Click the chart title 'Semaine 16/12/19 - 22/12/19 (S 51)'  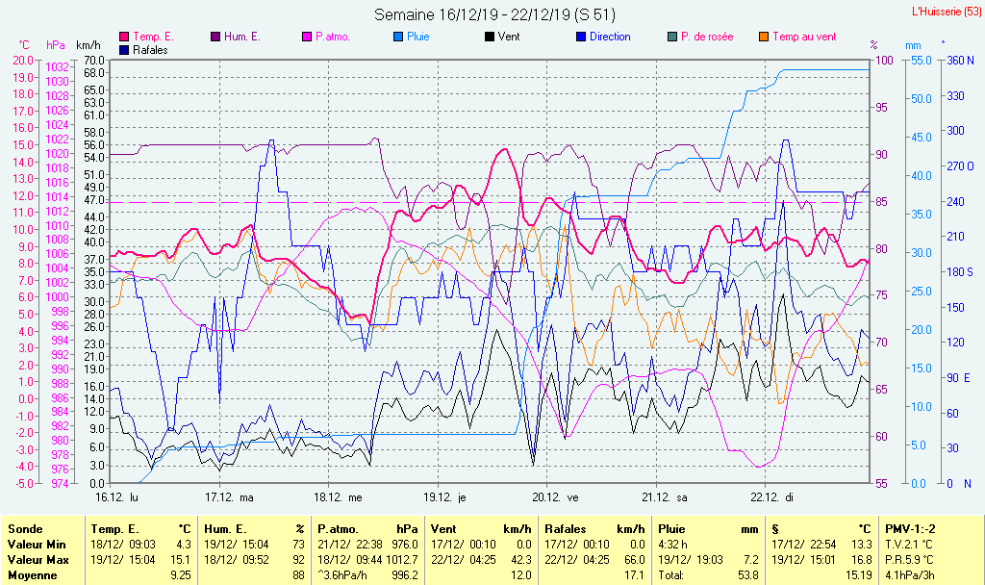[x=495, y=14]
